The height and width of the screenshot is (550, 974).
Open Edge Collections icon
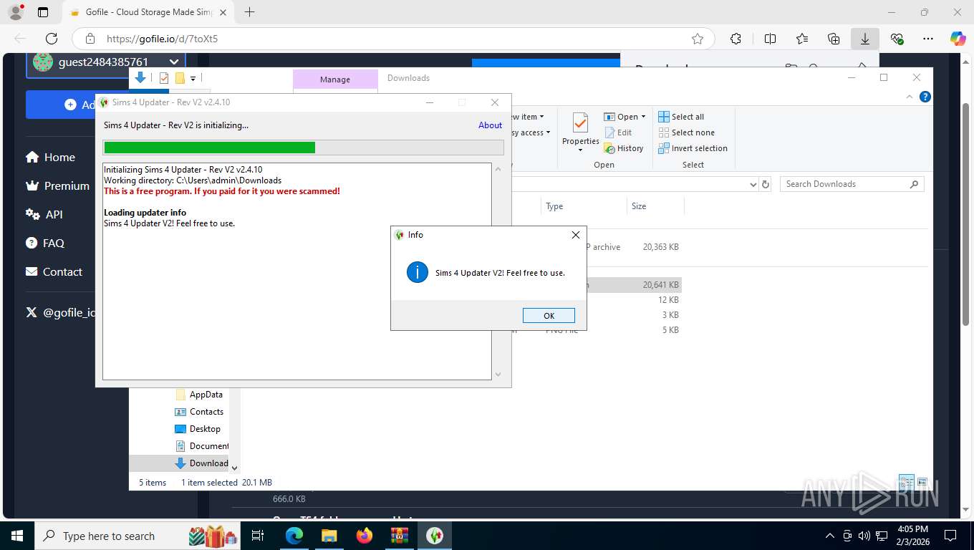(x=834, y=39)
